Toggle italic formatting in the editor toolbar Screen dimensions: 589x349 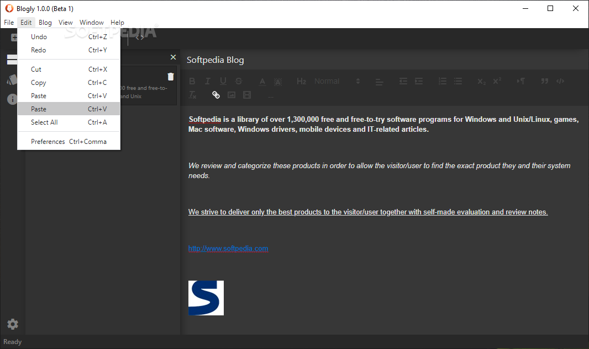click(207, 81)
